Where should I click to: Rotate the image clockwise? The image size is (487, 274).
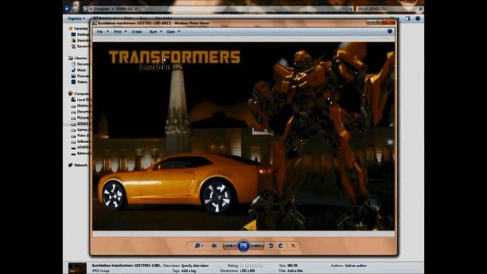281,246
